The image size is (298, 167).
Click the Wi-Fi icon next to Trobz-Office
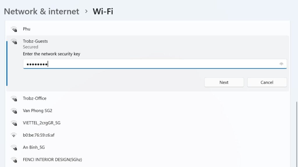14,98
